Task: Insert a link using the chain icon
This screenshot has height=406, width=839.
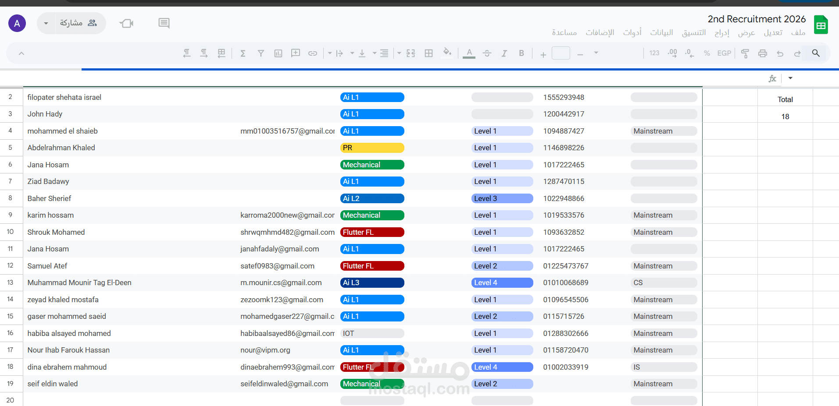Action: 313,53
